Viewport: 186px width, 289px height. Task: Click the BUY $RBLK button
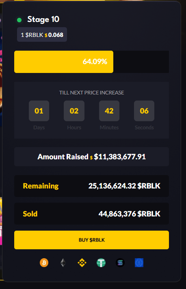92,240
